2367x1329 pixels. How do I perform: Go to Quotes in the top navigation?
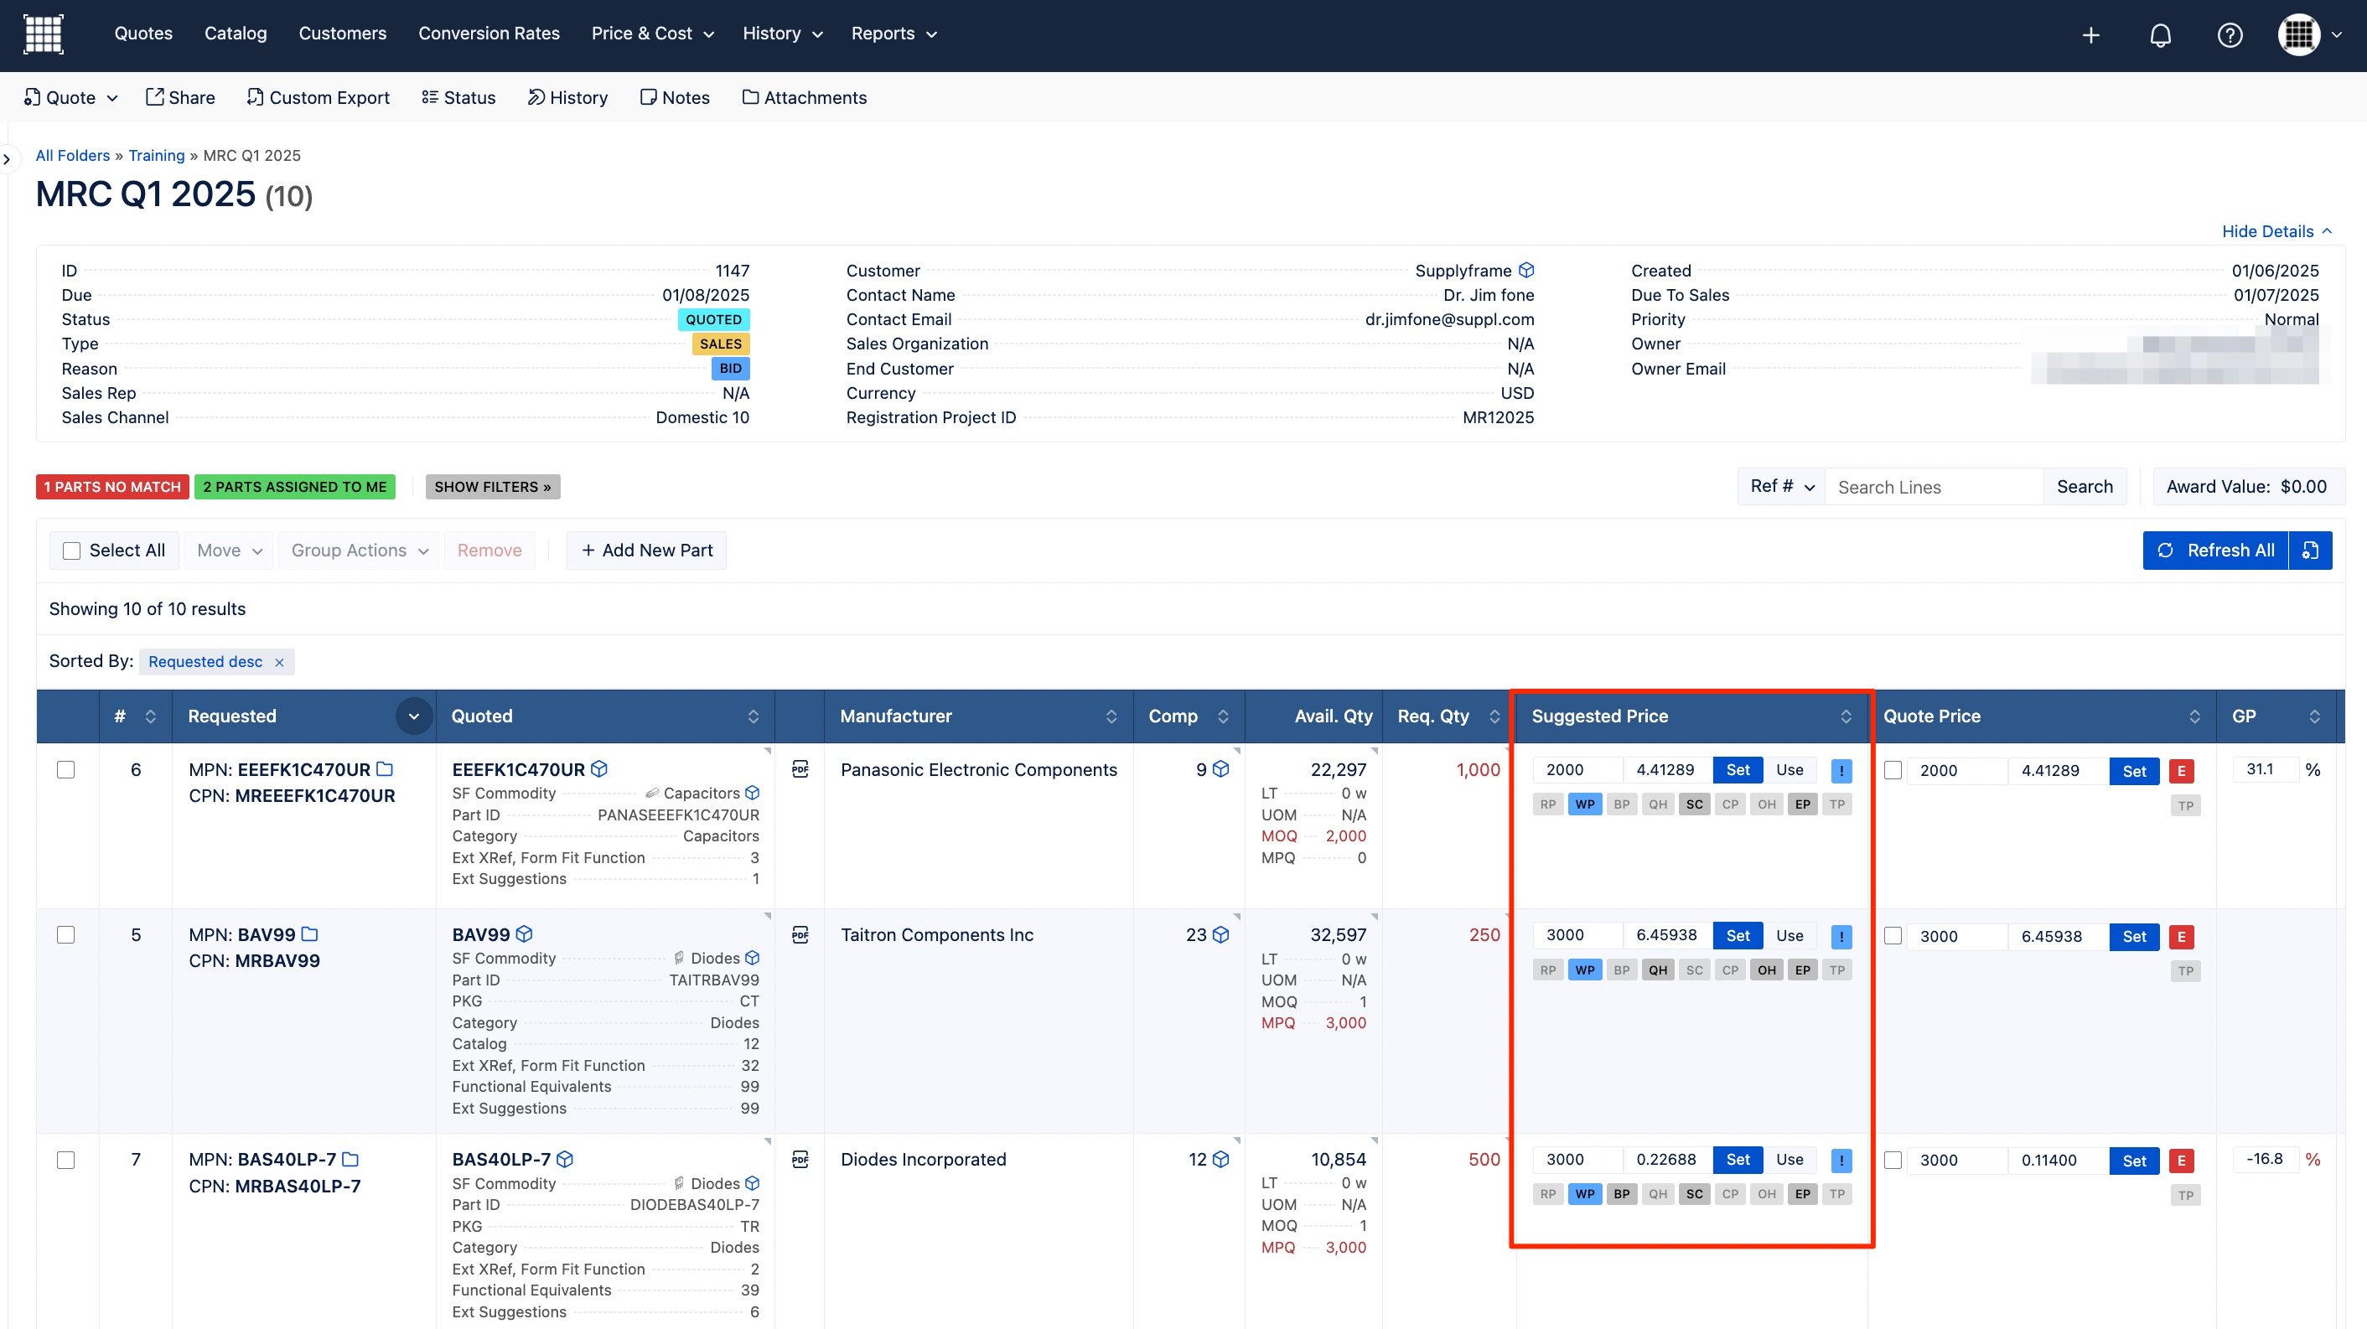143,34
